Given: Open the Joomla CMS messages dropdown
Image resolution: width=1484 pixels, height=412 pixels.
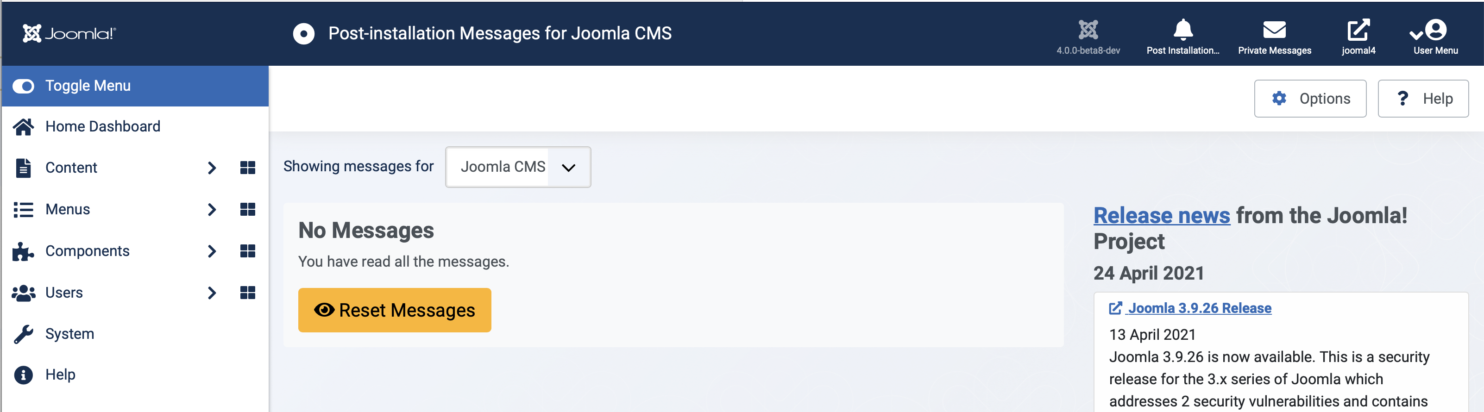Looking at the screenshot, I should [x=518, y=167].
